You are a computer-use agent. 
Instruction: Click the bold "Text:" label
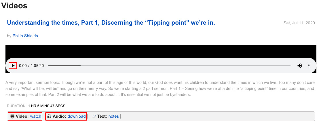(x=102, y=116)
